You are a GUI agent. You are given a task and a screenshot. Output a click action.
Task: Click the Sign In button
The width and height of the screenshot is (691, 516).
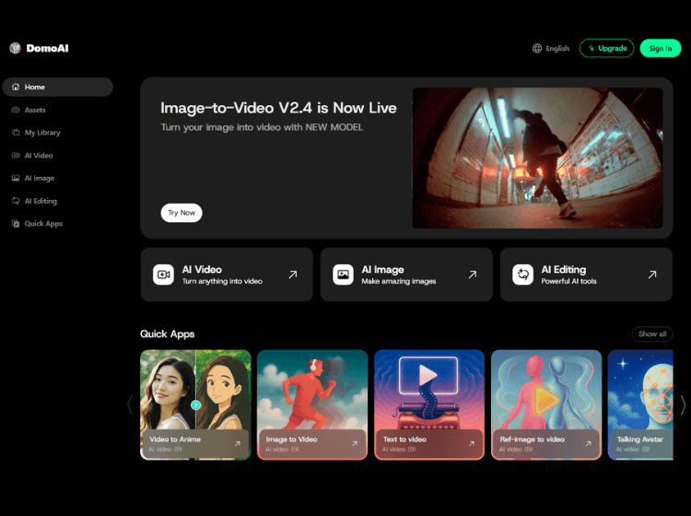click(661, 48)
